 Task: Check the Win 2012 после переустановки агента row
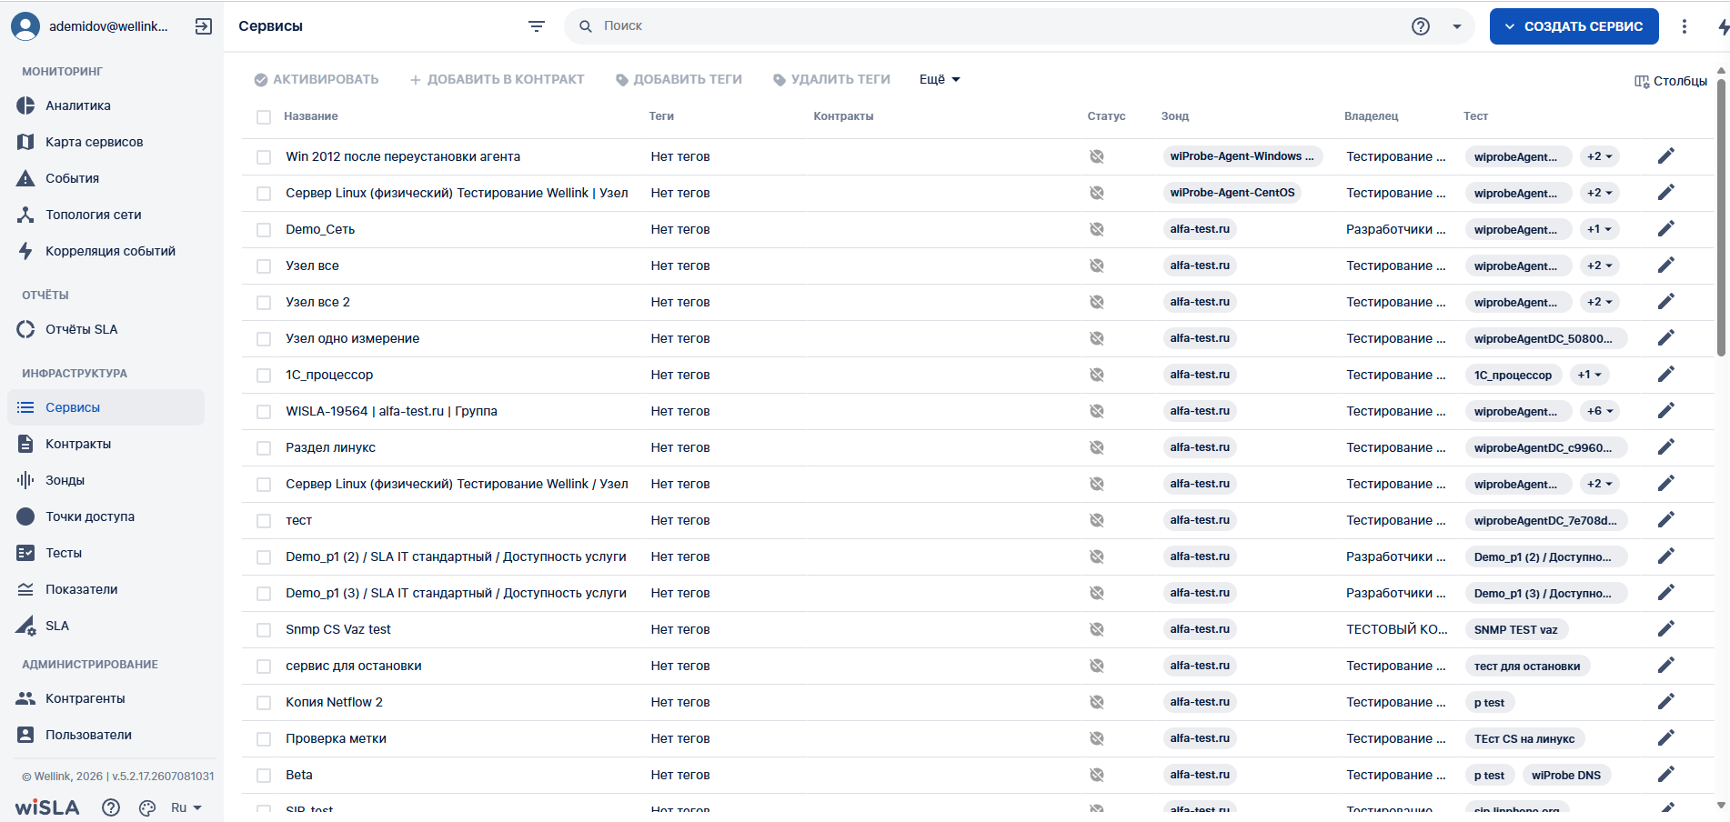(264, 157)
